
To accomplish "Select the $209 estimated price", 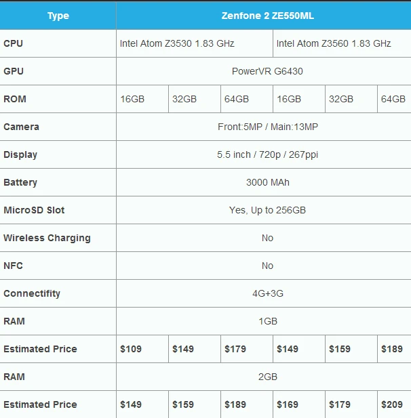I will click(x=392, y=404).
